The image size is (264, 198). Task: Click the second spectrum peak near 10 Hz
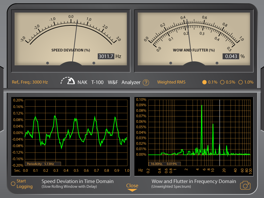213,139
